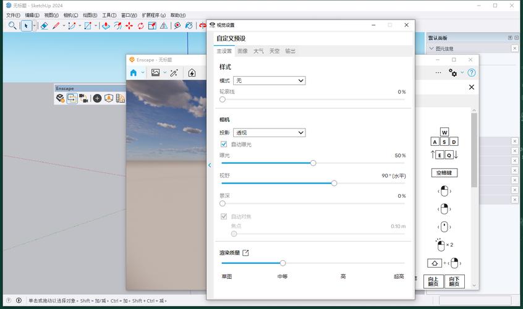Open the 编辑(E) menu
The image size is (523, 309).
32,15
